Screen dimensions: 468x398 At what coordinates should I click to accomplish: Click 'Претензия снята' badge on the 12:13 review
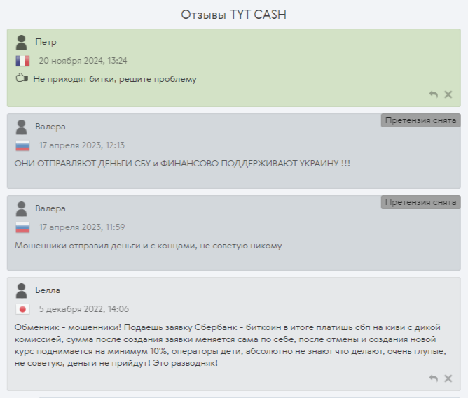click(420, 120)
